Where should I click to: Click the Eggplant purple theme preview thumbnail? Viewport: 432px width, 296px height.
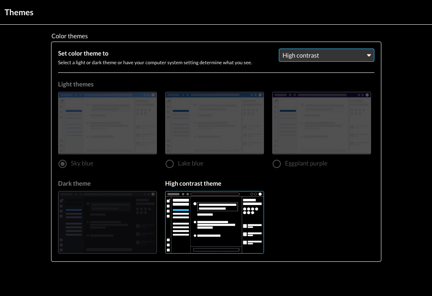click(x=322, y=123)
